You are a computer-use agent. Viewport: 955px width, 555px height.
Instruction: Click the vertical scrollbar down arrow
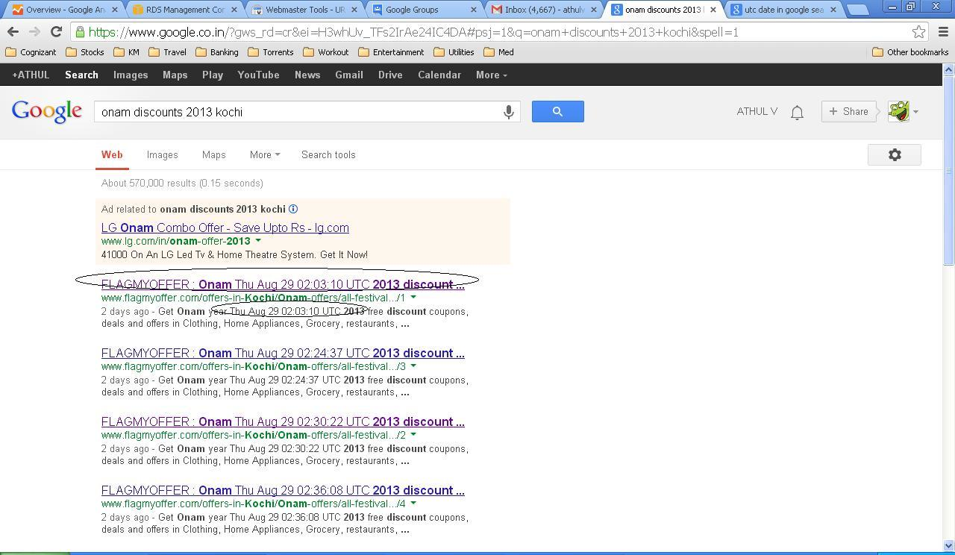[x=948, y=545]
